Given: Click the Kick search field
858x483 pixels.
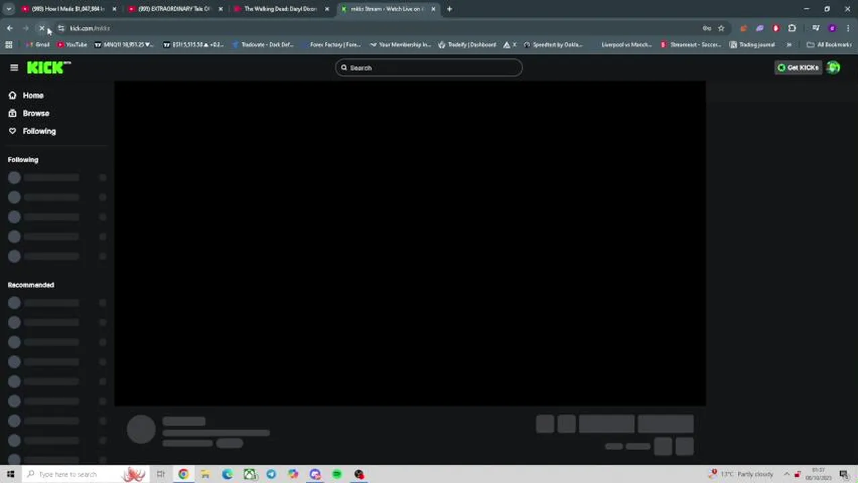Looking at the screenshot, I should click(x=429, y=68).
